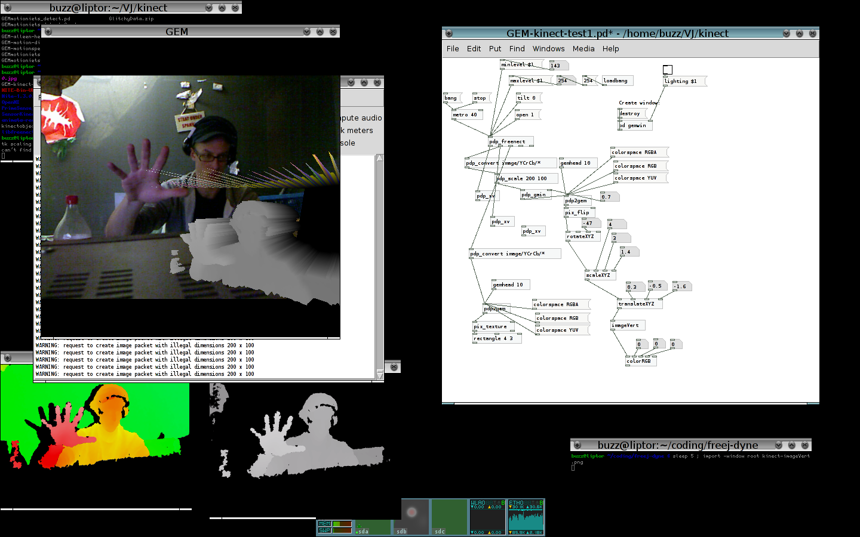The height and width of the screenshot is (537, 860).
Task: Open window menu icon of freej-dyne terminal
Action: coord(578,445)
